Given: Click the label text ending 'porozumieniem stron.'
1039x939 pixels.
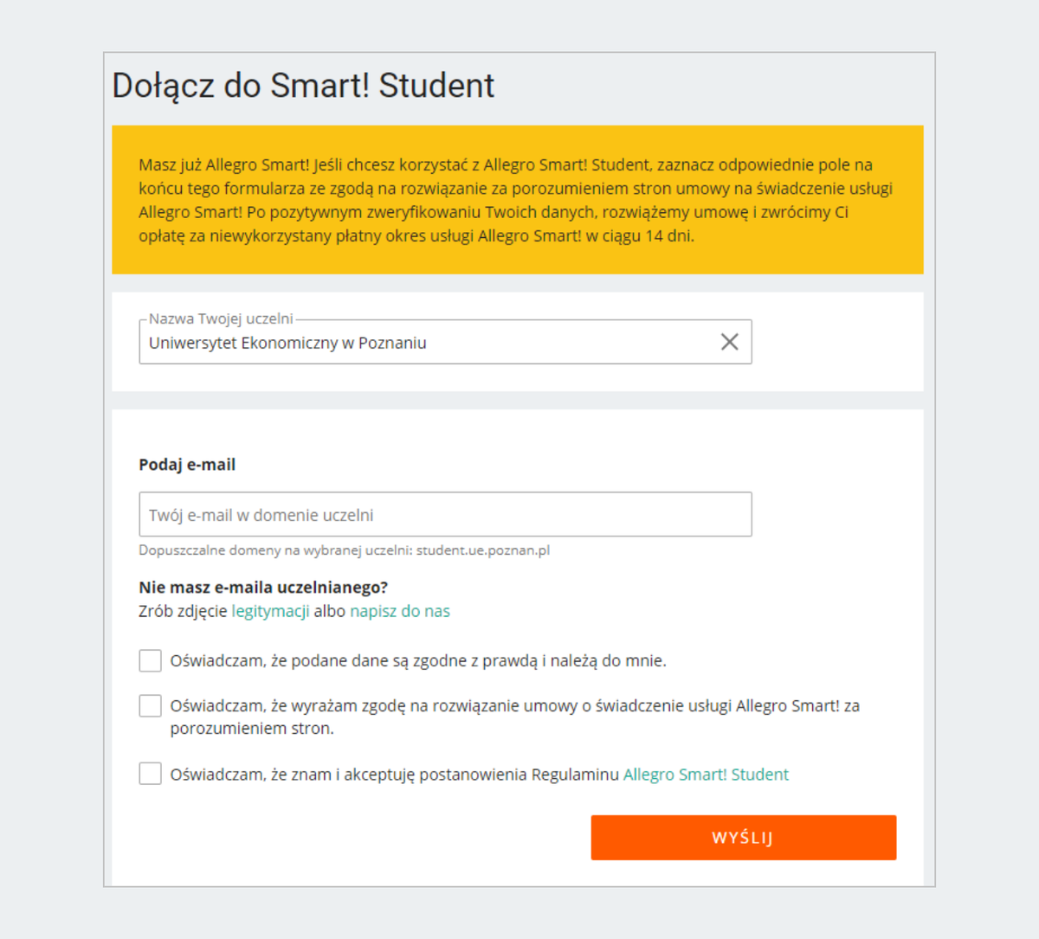Looking at the screenshot, I should 251,729.
